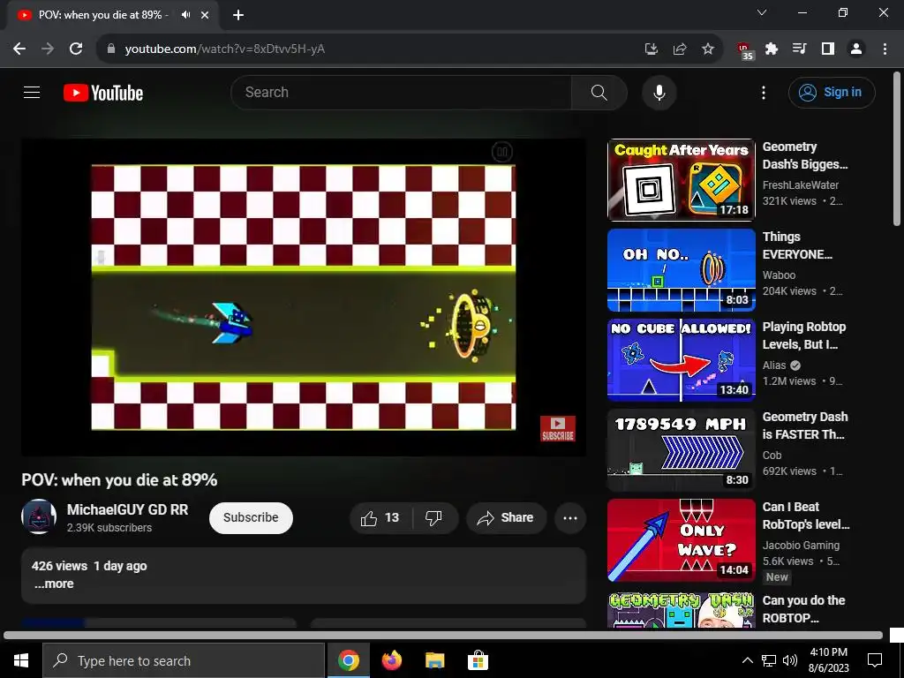Start voice search with microphone icon
The width and height of the screenshot is (904, 678).
[x=659, y=92]
